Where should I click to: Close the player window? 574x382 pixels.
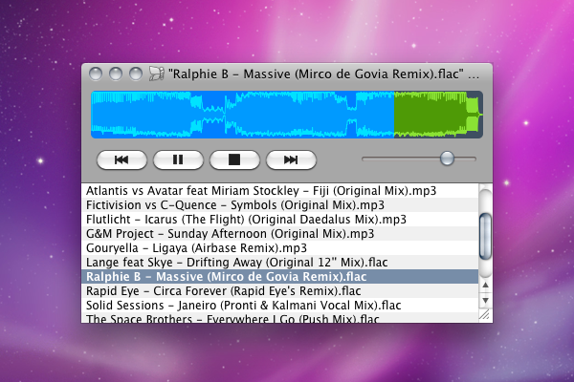(x=96, y=74)
